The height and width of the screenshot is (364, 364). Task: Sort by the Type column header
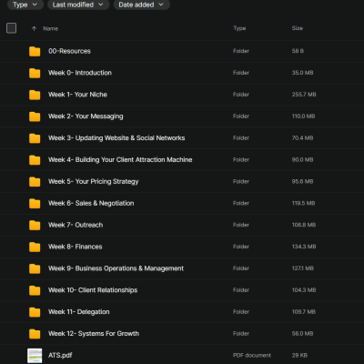pyautogui.click(x=239, y=28)
